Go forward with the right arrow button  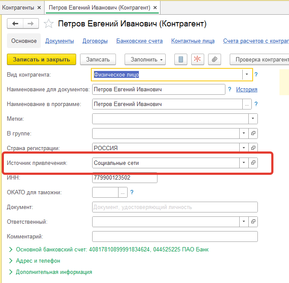point(31,24)
